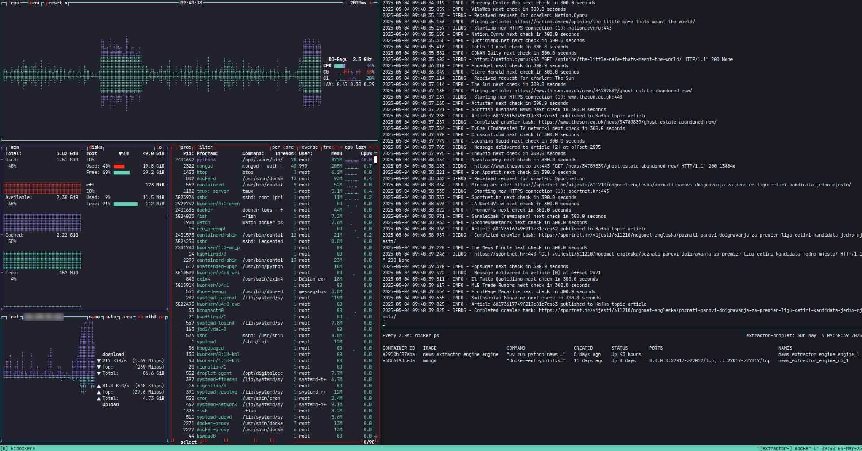Select the python3 process row
Screen dimensions: 862x451
[273, 160]
